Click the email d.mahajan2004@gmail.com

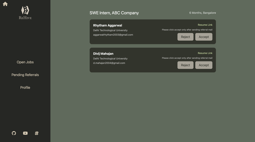pyautogui.click(x=109, y=63)
